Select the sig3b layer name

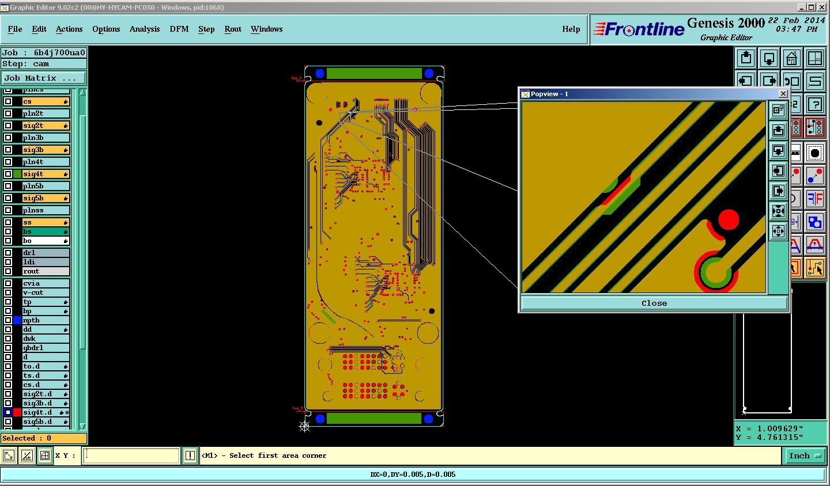click(x=46, y=150)
